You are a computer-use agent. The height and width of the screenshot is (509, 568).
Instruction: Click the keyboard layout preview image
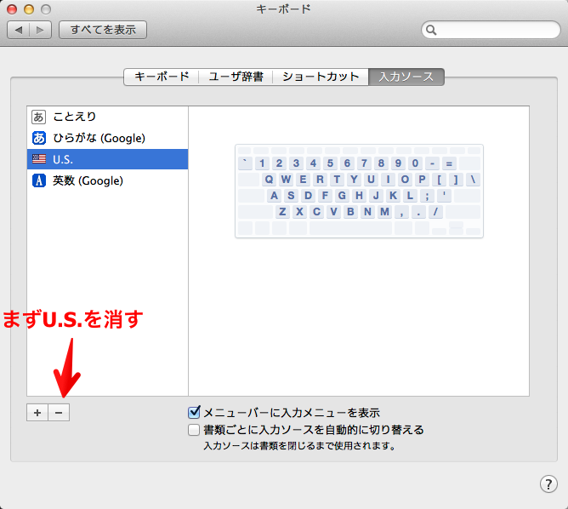pos(359,191)
